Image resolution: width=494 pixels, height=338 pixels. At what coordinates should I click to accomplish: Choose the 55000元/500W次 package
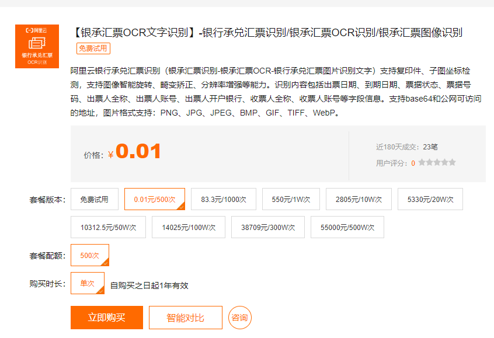(347, 227)
